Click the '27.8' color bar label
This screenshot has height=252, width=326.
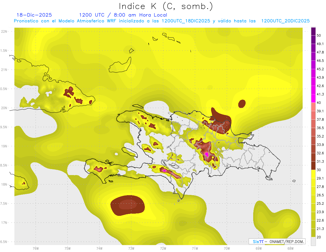(320, 187)
